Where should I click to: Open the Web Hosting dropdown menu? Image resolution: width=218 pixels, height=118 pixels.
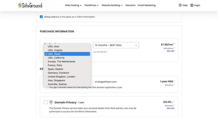coord(73,5)
